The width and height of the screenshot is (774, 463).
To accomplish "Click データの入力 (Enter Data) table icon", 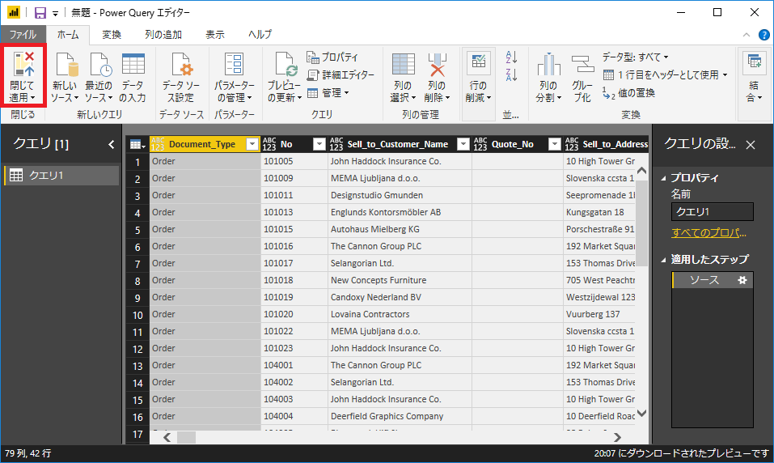I will [133, 65].
